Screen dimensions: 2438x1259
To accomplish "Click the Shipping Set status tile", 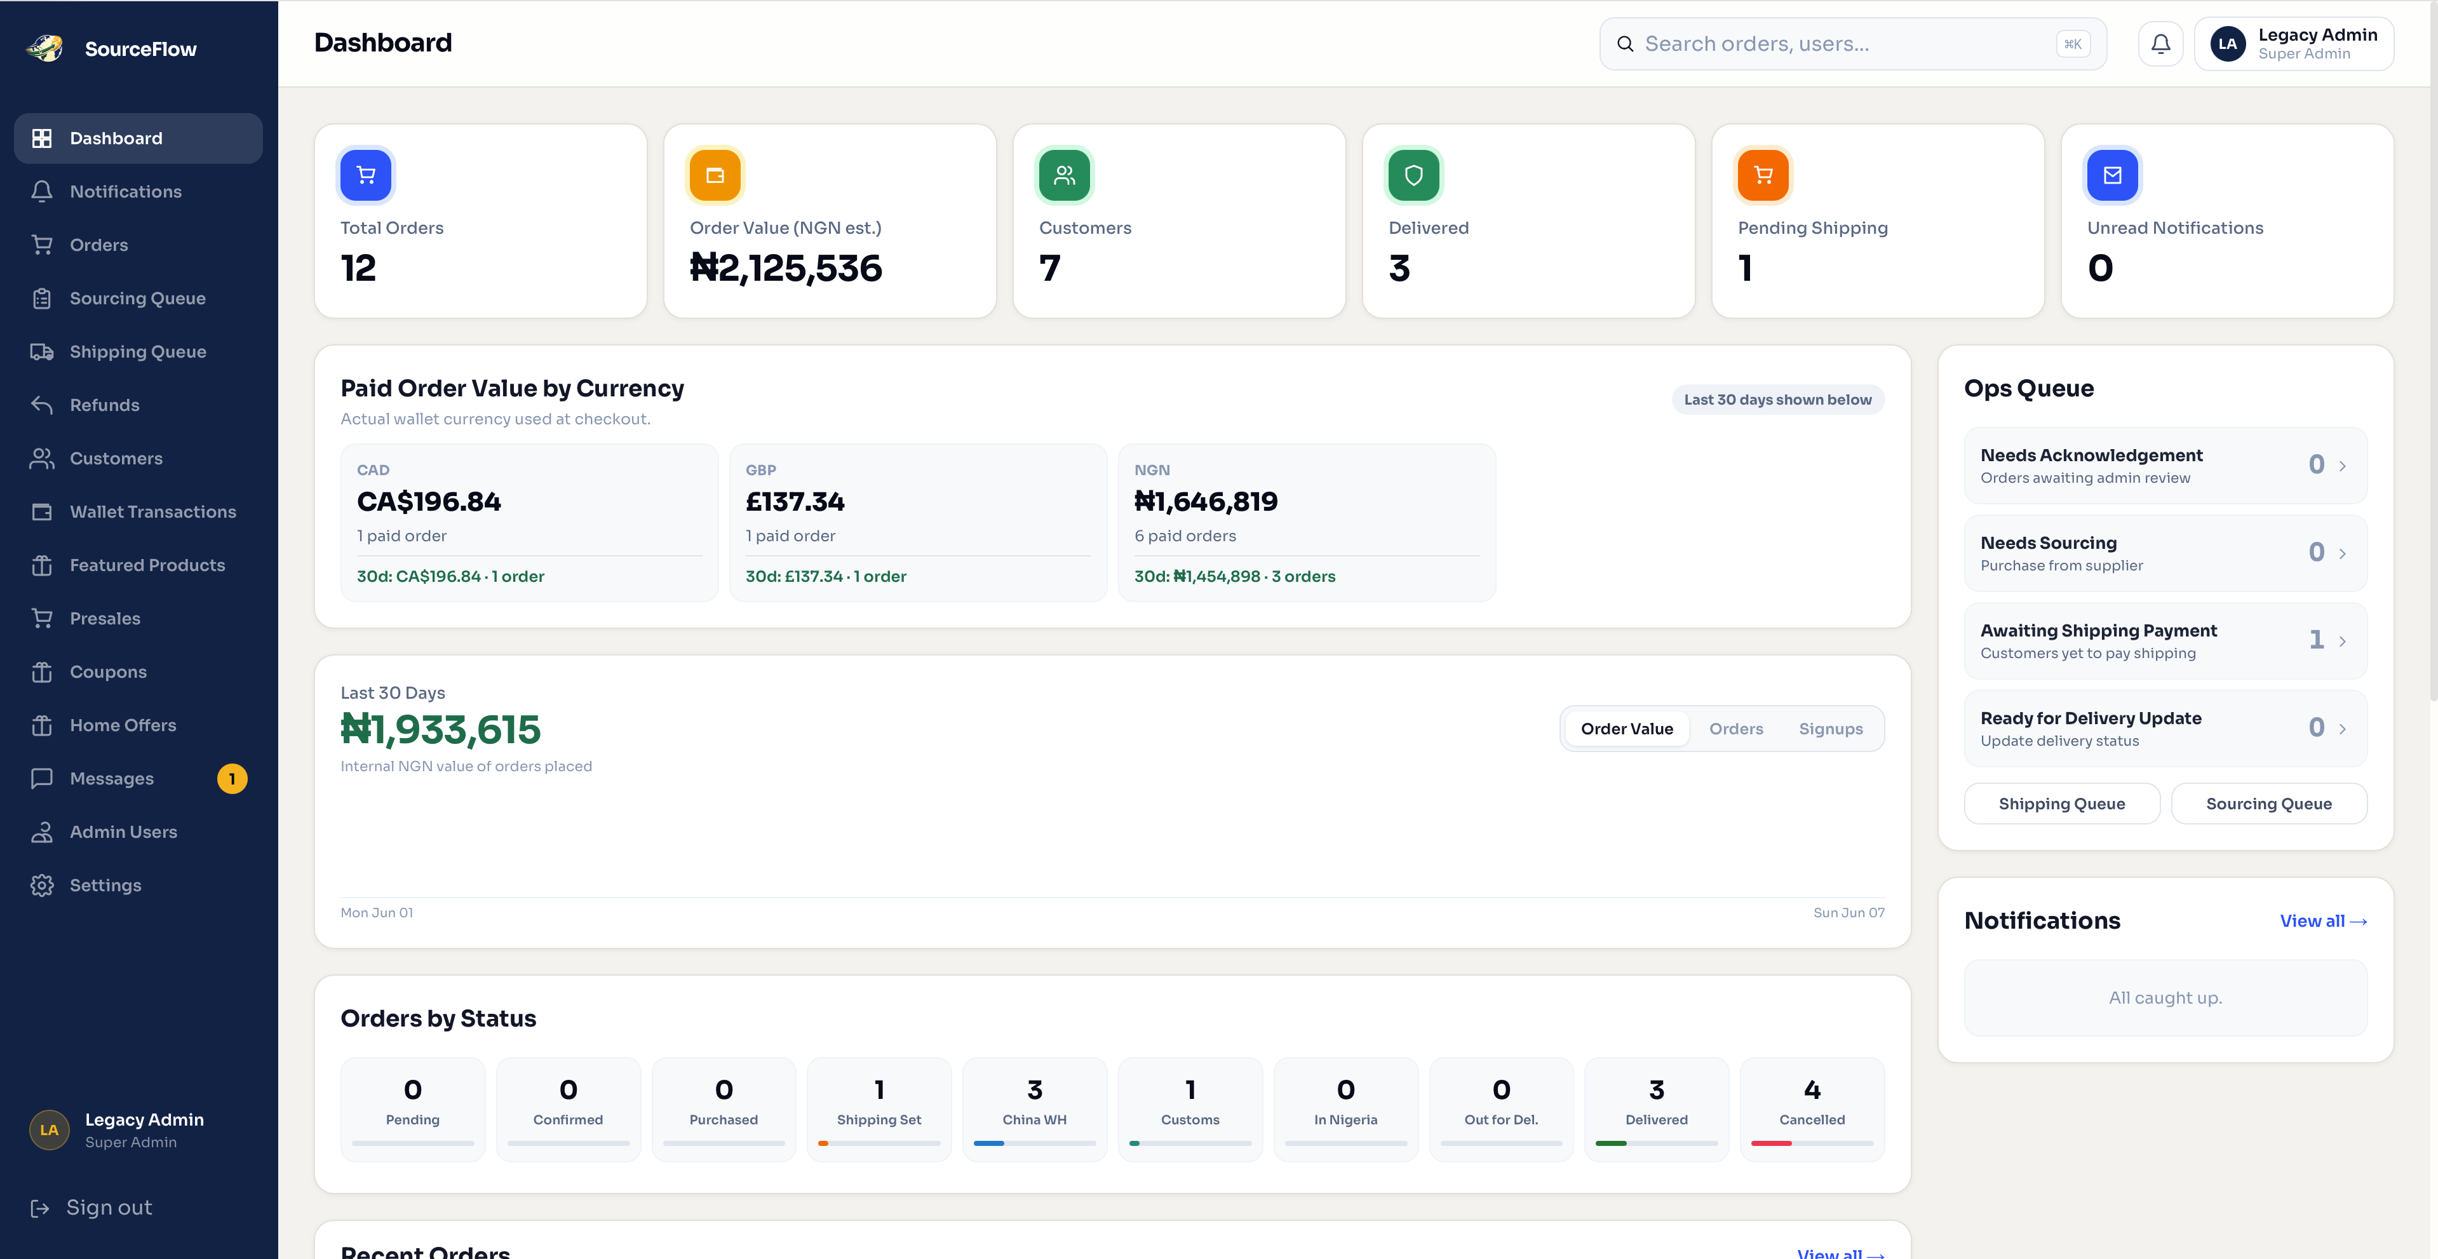I will click(x=879, y=1110).
